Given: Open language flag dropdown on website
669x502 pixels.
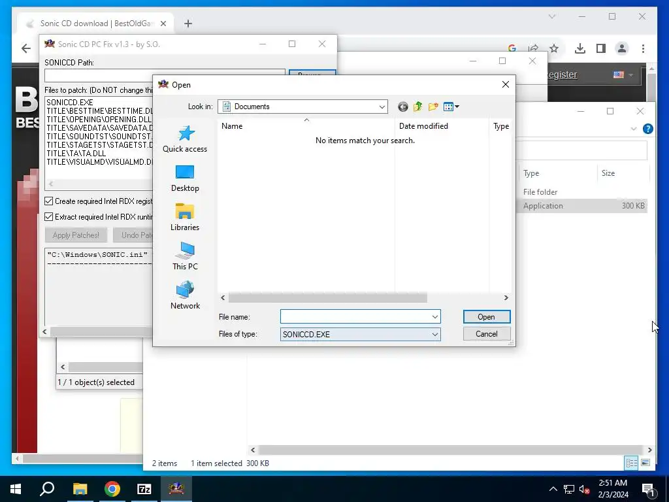Looking at the screenshot, I should pos(623,75).
